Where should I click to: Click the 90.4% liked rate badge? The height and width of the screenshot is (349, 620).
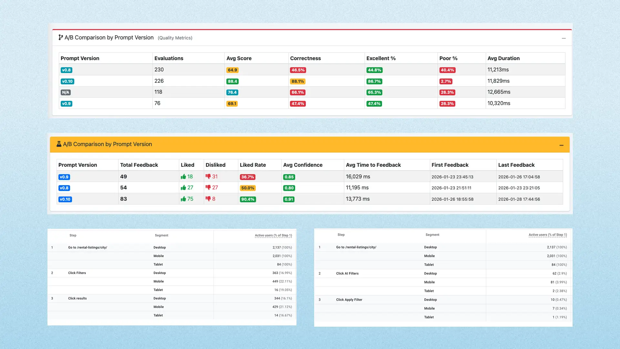248,199
